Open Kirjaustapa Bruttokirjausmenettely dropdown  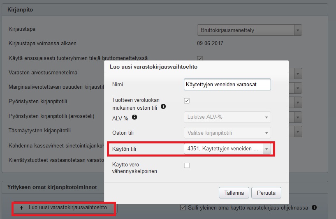pos(249,30)
